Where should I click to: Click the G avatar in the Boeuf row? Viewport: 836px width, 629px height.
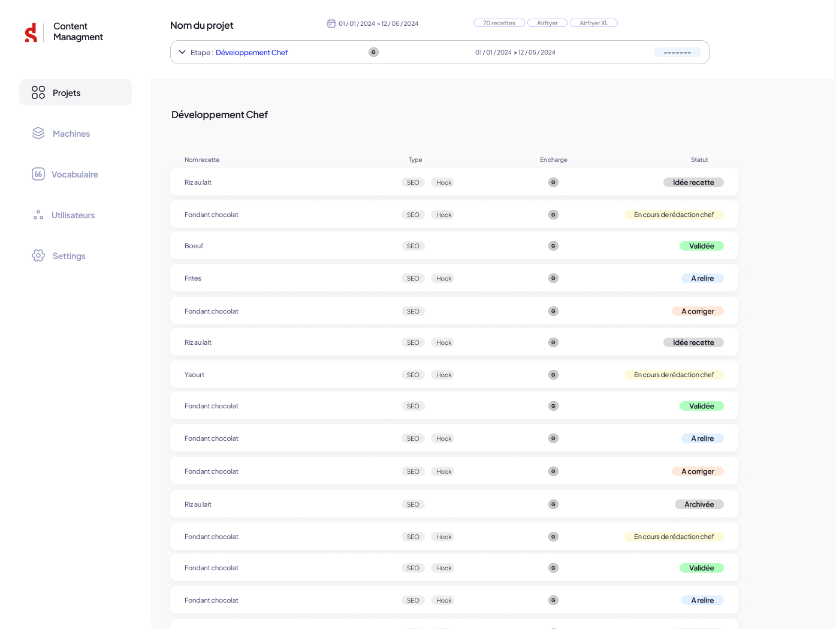553,246
